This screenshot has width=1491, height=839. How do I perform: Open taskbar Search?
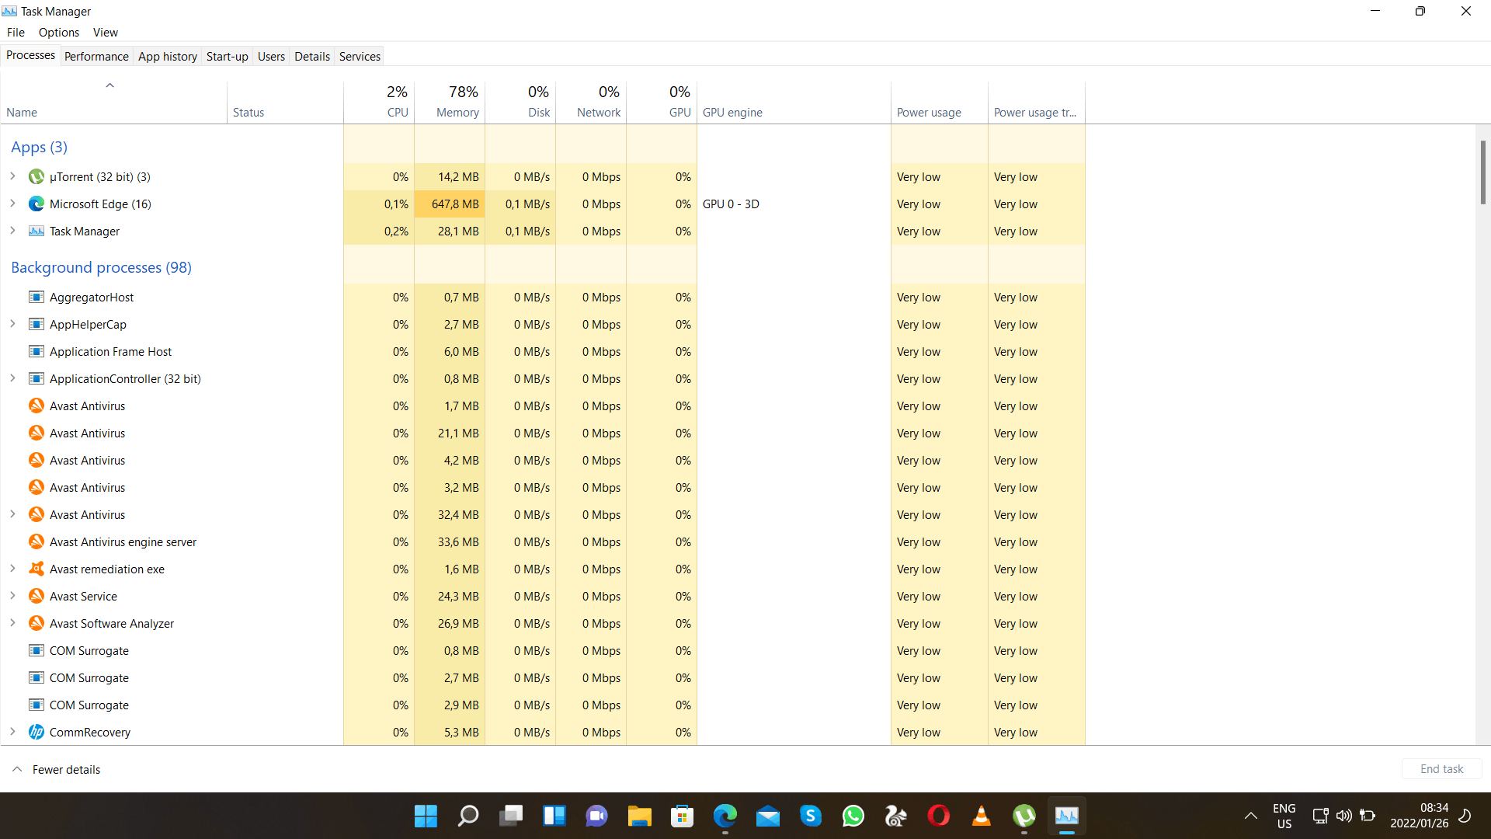(468, 816)
